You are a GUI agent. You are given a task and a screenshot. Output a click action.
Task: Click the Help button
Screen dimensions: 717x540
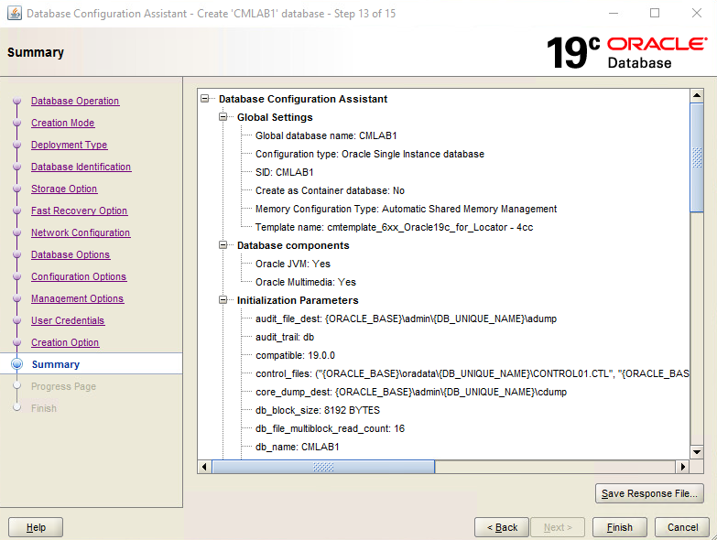click(36, 527)
